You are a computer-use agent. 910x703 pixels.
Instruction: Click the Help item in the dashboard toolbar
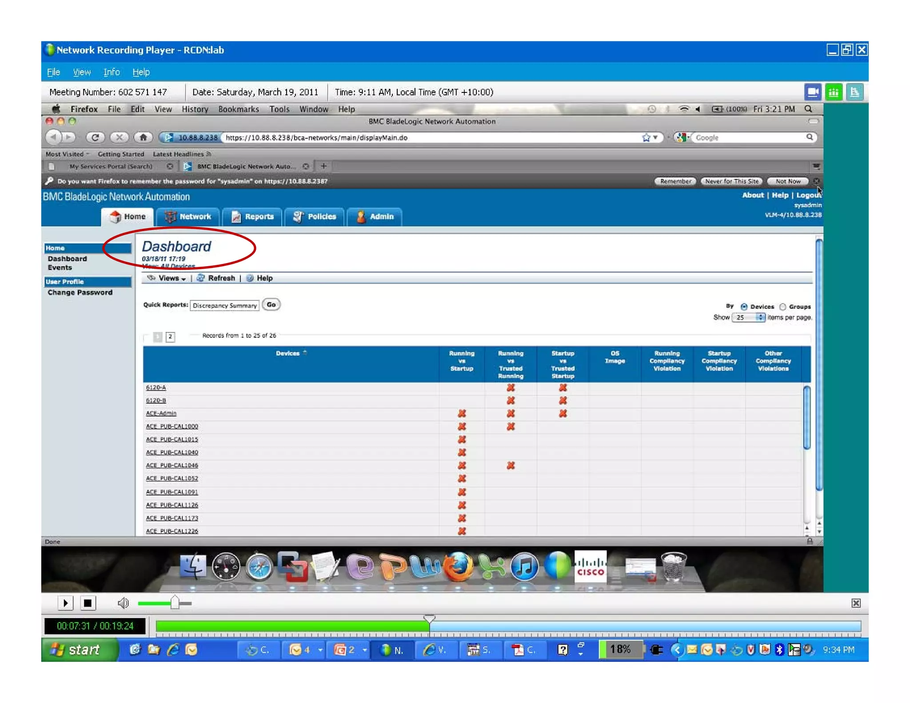pos(259,278)
